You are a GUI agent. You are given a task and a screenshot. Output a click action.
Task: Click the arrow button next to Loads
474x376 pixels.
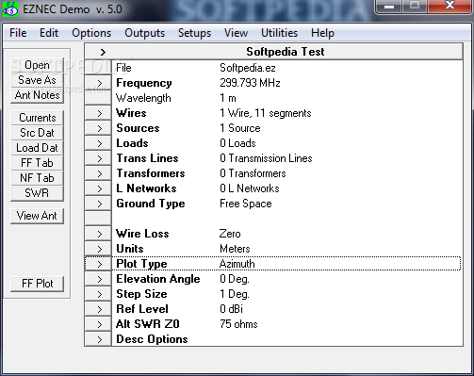(x=98, y=143)
